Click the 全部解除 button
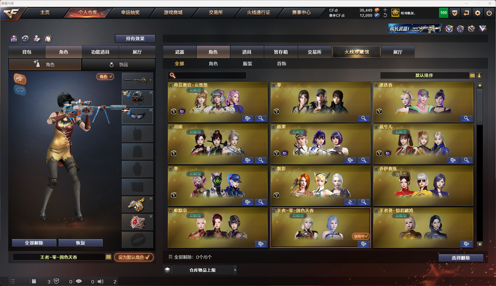Screen dimensions: 496x286 click(x=34, y=243)
